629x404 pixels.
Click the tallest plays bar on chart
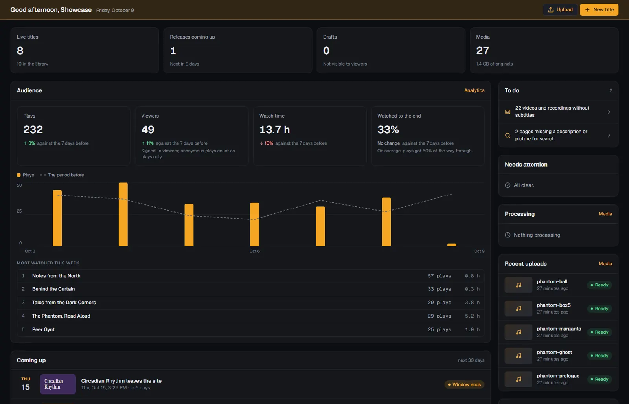tap(123, 214)
